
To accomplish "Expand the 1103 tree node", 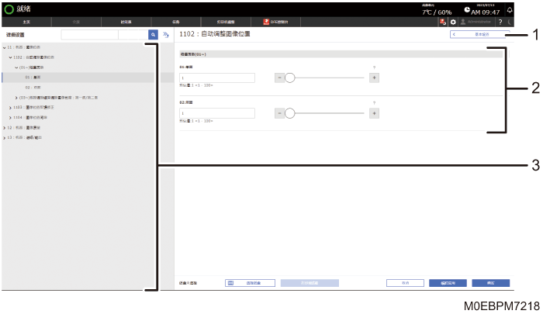I will click(10, 108).
